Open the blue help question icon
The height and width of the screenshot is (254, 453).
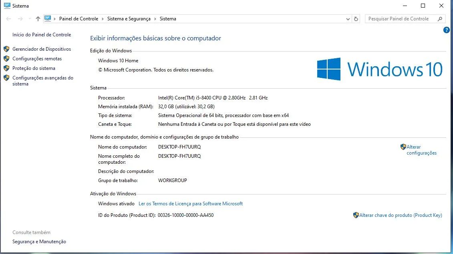(x=446, y=30)
